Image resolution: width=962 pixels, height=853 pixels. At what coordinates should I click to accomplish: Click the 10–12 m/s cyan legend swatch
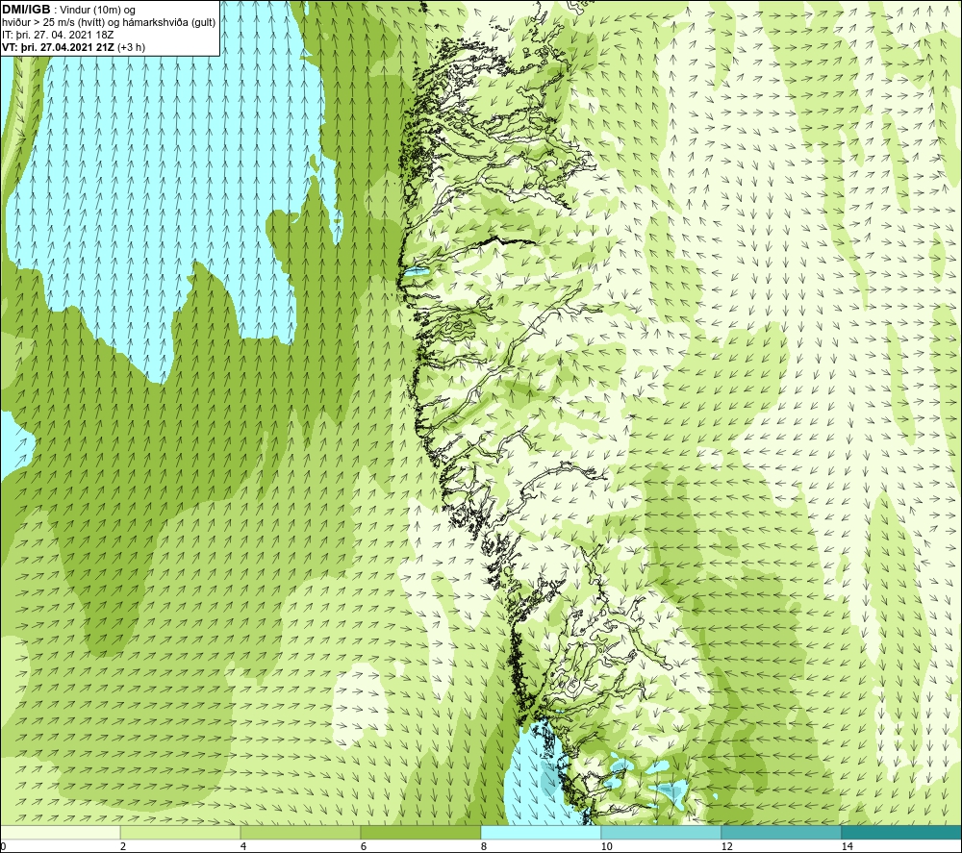pos(662,833)
